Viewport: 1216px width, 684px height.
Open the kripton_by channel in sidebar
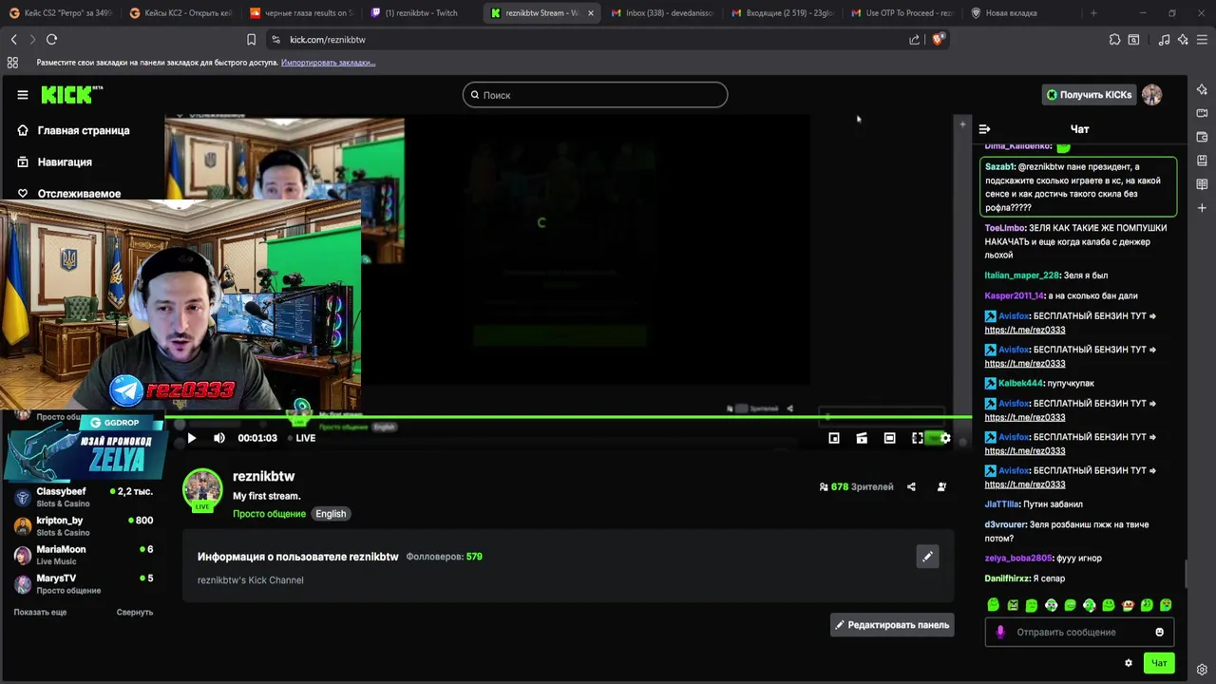click(84, 526)
